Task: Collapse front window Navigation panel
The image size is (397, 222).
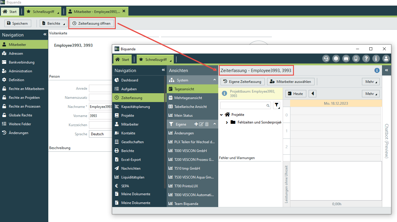Action: 163,70
